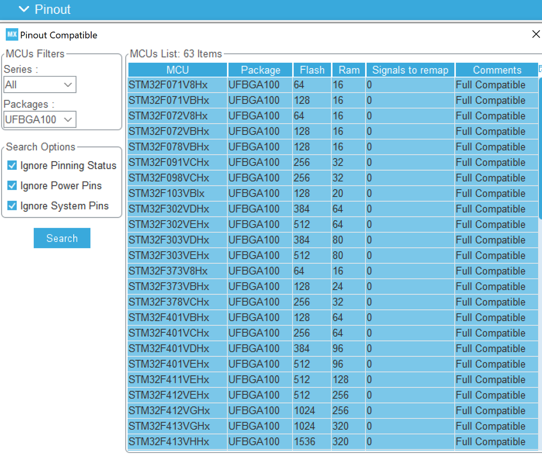Close the Pinout Compatible dialog
This screenshot has width=542, height=454.
pyautogui.click(x=535, y=34)
